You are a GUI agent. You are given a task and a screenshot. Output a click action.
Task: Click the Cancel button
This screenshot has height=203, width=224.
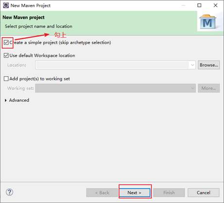[x=204, y=192]
